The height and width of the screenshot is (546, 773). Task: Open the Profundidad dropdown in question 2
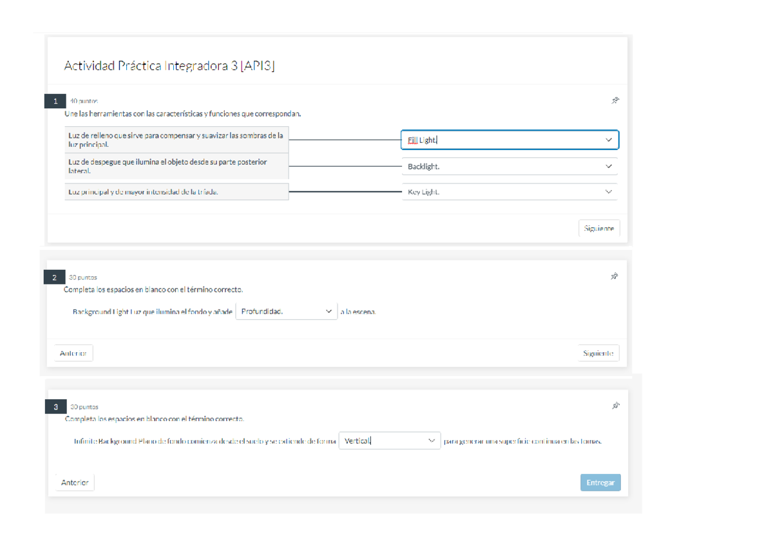(x=286, y=312)
